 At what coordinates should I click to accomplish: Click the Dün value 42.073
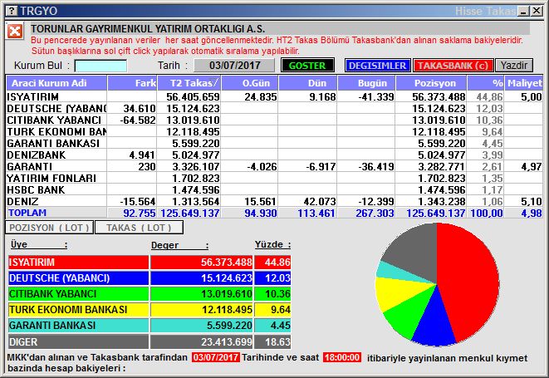(320, 201)
